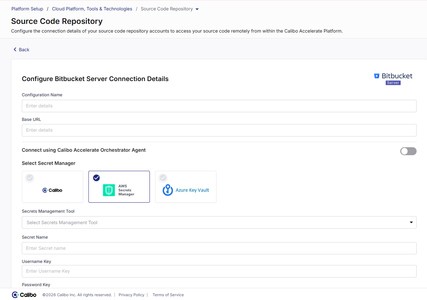
Task: Check the Calibo card selection circle
Action: 29,178
